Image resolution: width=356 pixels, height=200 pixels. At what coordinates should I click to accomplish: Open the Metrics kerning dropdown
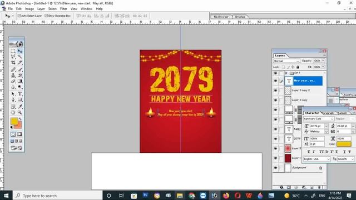point(327,132)
